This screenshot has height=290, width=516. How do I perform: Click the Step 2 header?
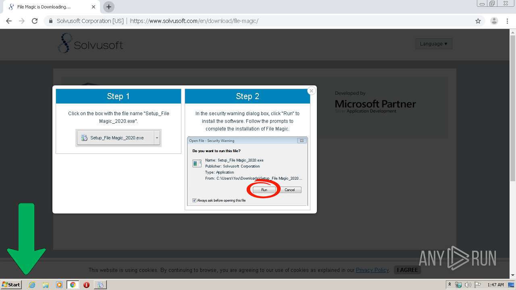[248, 96]
